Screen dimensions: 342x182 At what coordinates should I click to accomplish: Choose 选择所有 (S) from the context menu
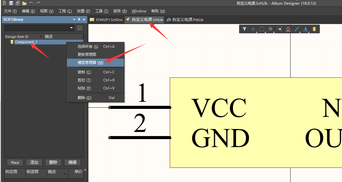(95, 47)
